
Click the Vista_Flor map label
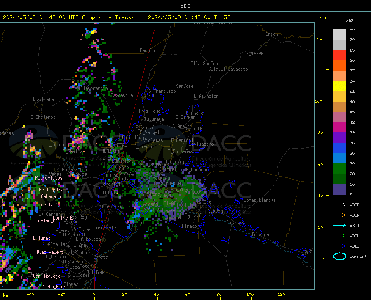54,287
